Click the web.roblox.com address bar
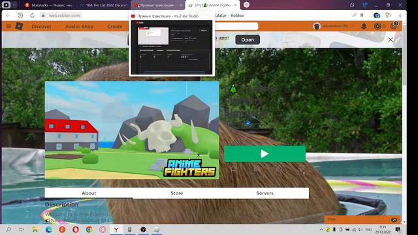The image size is (418, 235). coord(64,16)
